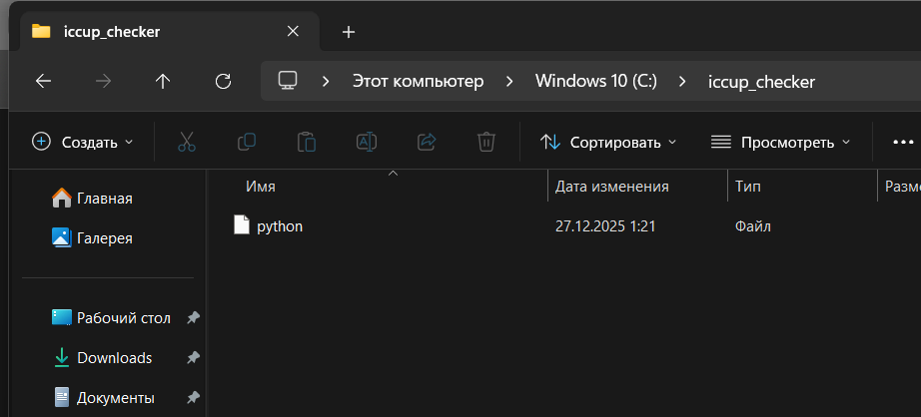Click the Rename icon in toolbar
The width and height of the screenshot is (921, 417).
point(367,142)
